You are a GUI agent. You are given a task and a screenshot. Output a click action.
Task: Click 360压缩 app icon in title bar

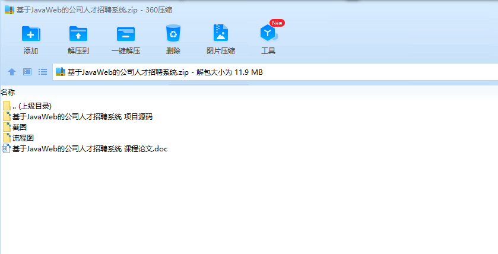[9, 9]
